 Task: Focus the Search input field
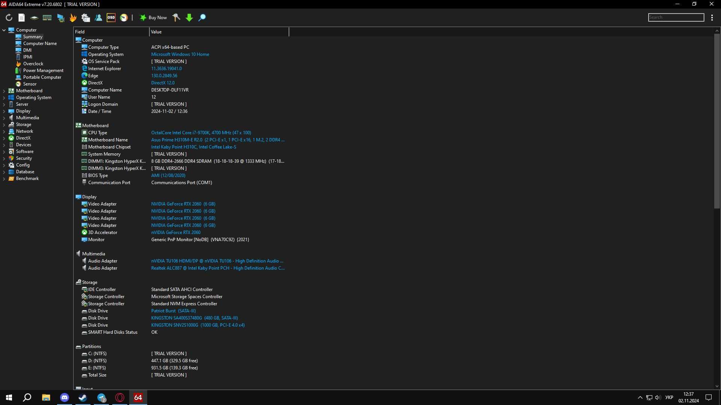click(x=676, y=17)
